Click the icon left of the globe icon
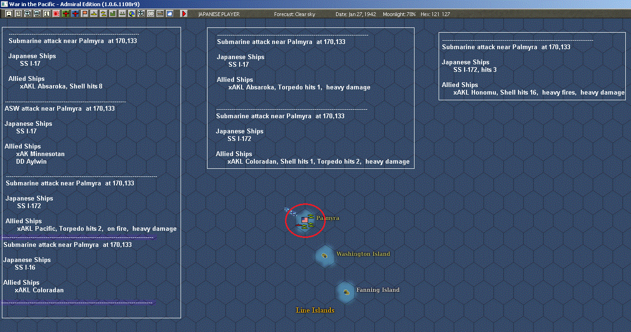The height and width of the screenshot is (332, 631). [x=122, y=14]
